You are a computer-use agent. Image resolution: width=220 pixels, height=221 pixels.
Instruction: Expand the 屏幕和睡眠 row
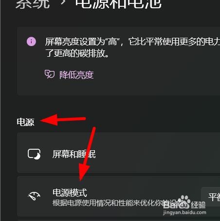point(119,153)
